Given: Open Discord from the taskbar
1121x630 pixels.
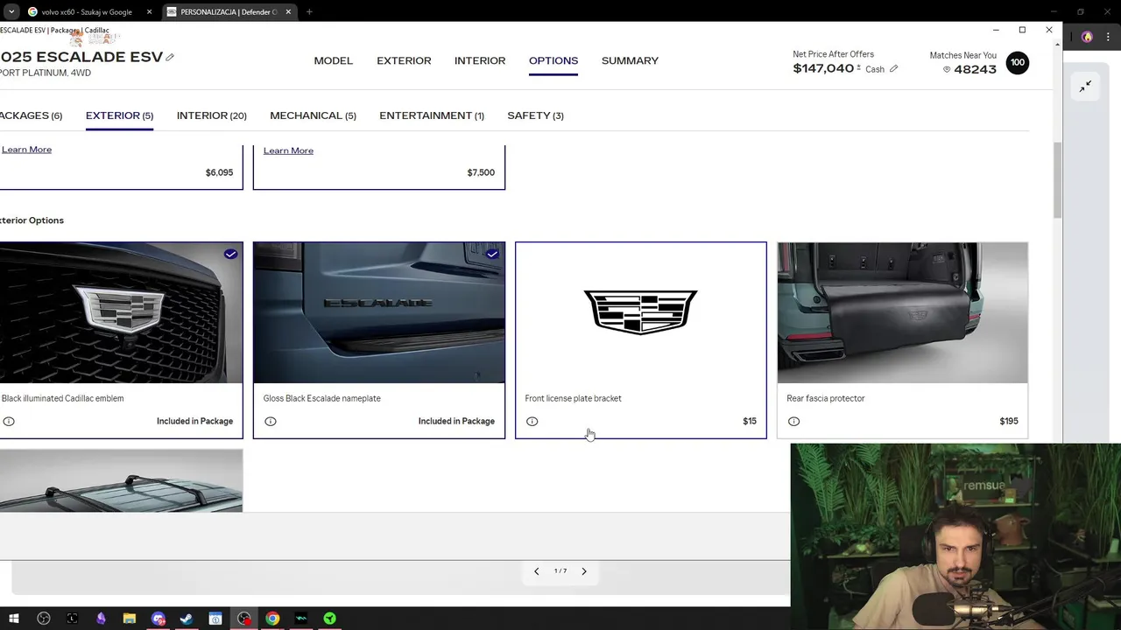Looking at the screenshot, I should (159, 619).
